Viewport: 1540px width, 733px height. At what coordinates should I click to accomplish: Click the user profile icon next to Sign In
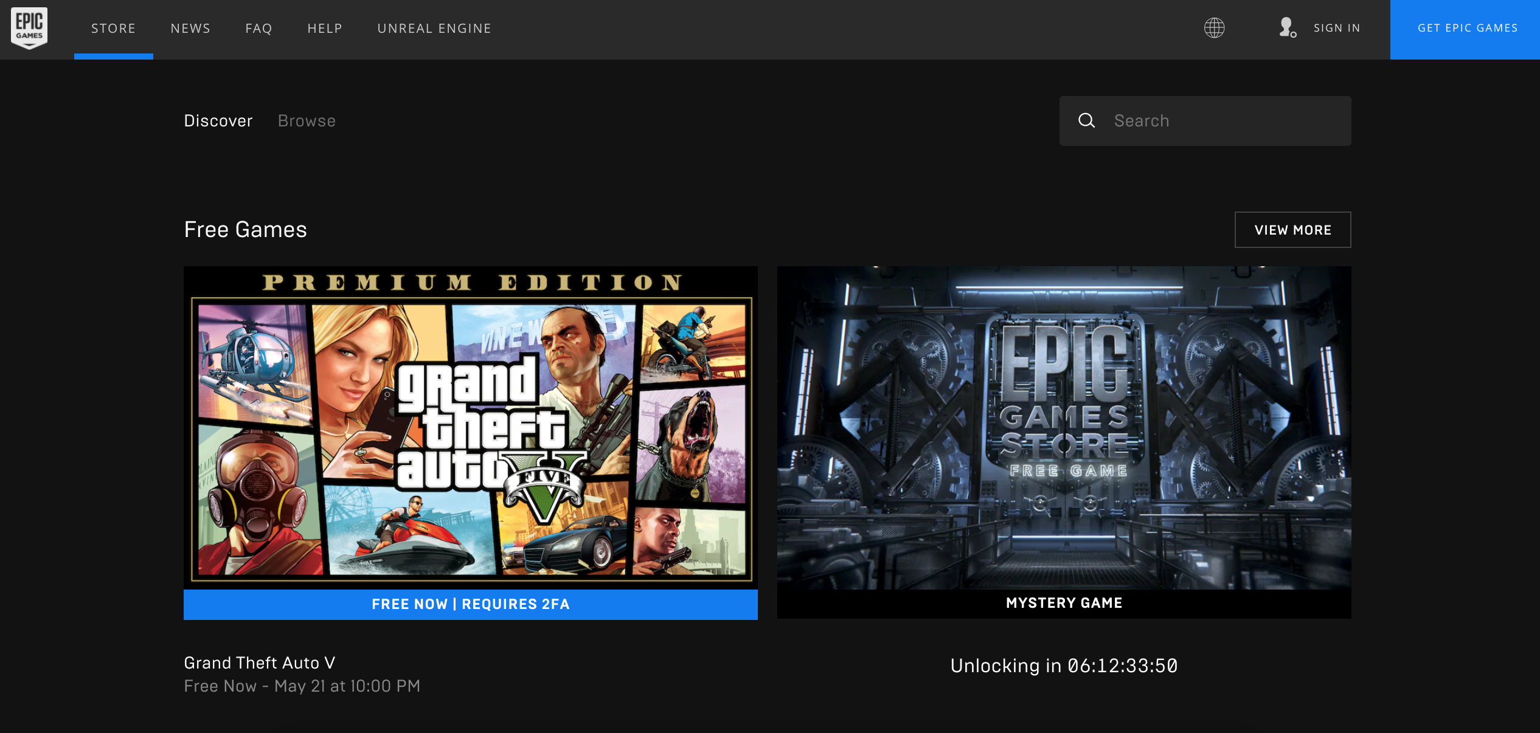pos(1287,28)
